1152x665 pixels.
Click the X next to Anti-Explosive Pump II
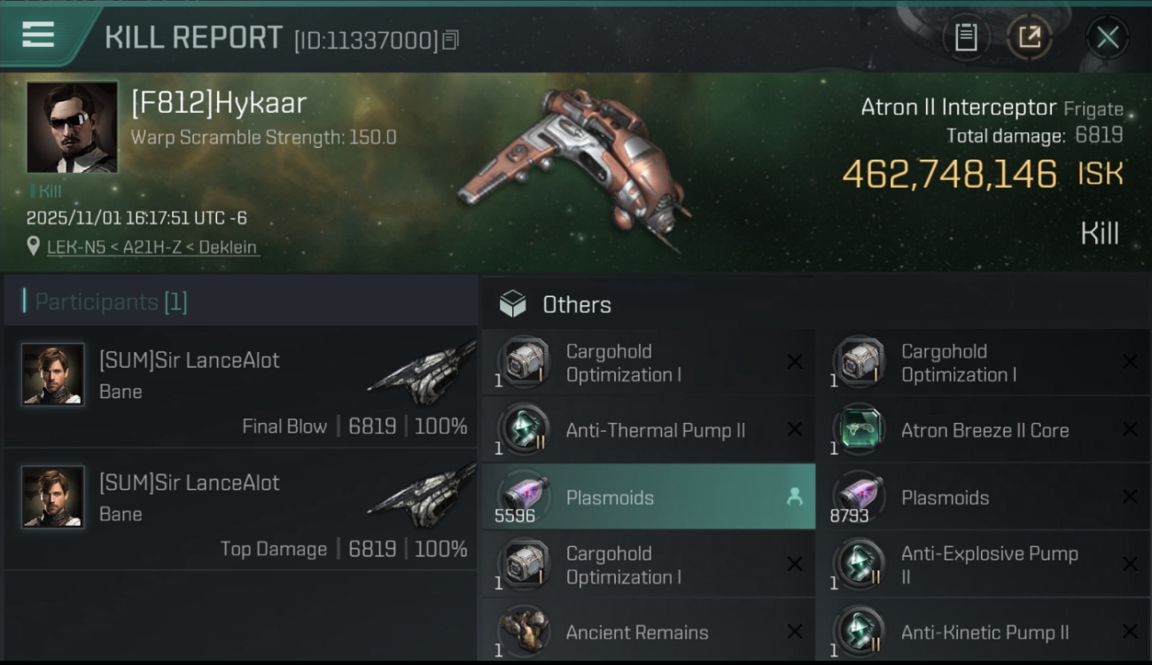tap(1130, 564)
